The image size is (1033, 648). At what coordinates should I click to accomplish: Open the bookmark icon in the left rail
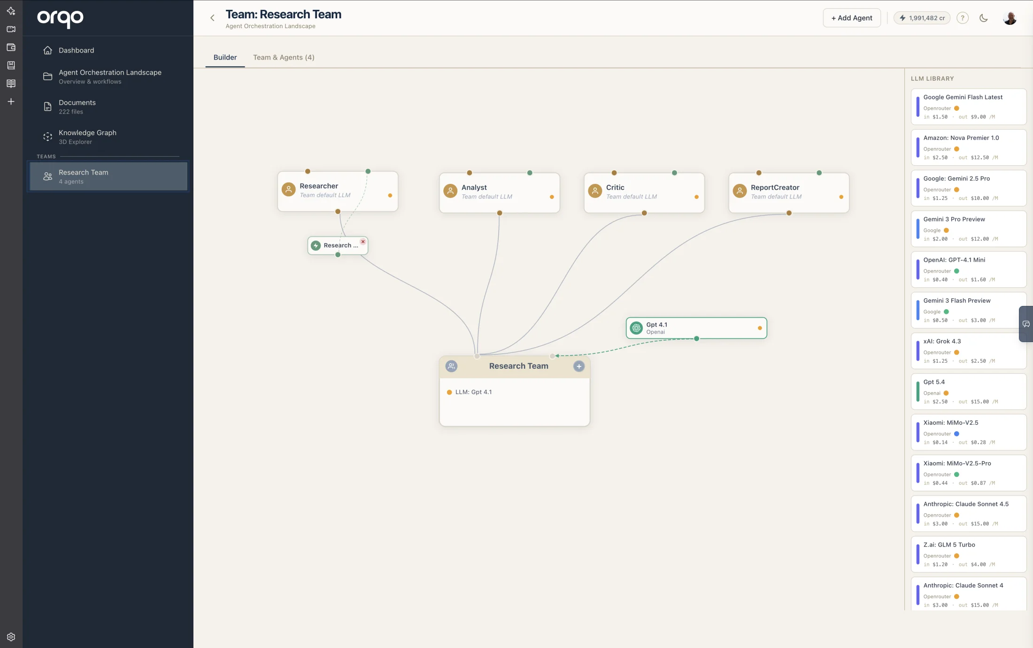11,65
